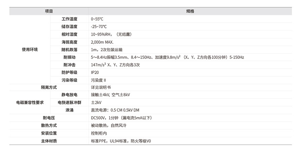The height and width of the screenshot is (154, 303).
Task: Click the 随机跌落 row label
Action: [69, 49]
